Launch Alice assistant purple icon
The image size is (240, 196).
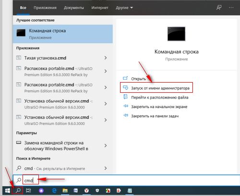[41, 190]
